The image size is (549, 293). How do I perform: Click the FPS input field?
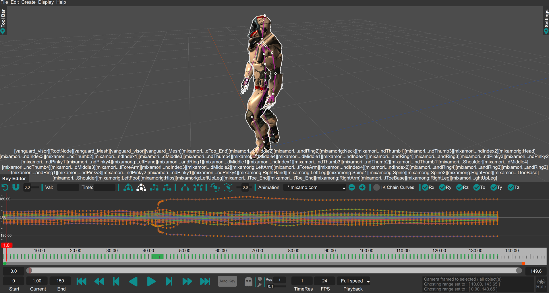[324, 281]
